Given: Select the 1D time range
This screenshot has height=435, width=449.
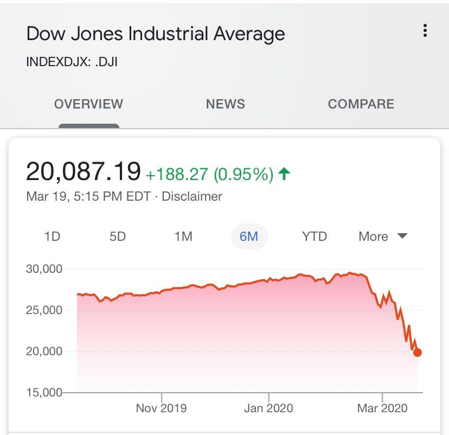Looking at the screenshot, I should tap(52, 236).
